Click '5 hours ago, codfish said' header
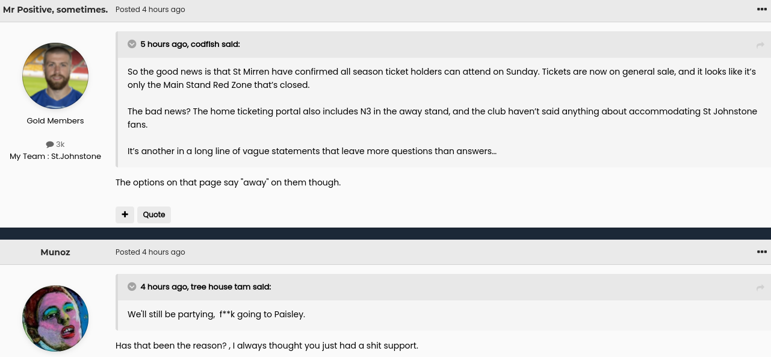Image resolution: width=771 pixels, height=357 pixels. click(190, 44)
